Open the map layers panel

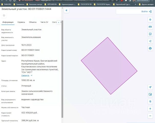(x=150, y=19)
